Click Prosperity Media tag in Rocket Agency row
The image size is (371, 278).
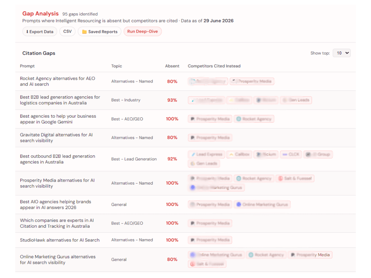point(252,81)
